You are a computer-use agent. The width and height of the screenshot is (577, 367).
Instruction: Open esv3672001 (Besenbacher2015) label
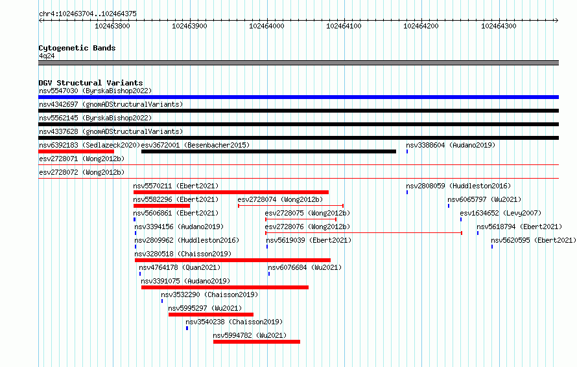point(195,145)
